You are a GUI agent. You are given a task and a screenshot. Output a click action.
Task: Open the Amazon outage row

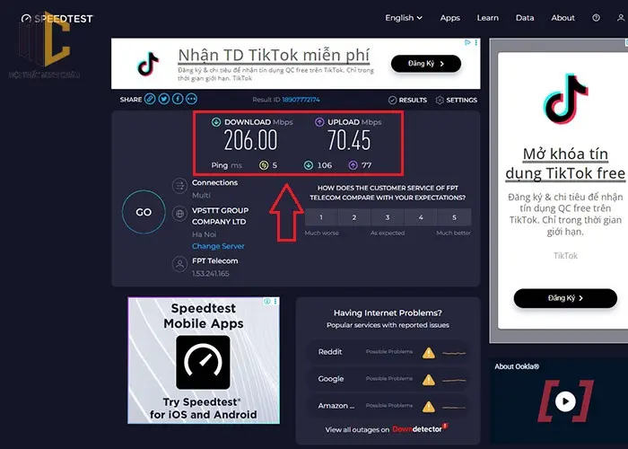(388, 406)
